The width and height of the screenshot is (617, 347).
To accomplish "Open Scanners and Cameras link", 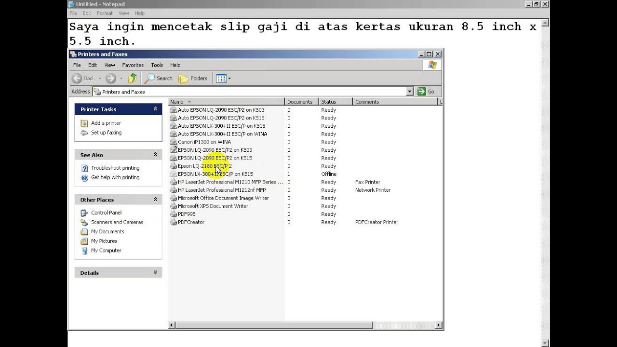I will (117, 222).
